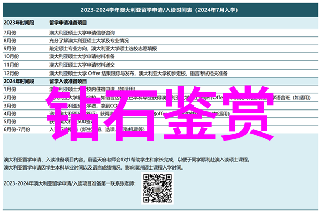Click the '6月份-7月份' row label
The width and height of the screenshot is (321, 213).
pos(17,129)
